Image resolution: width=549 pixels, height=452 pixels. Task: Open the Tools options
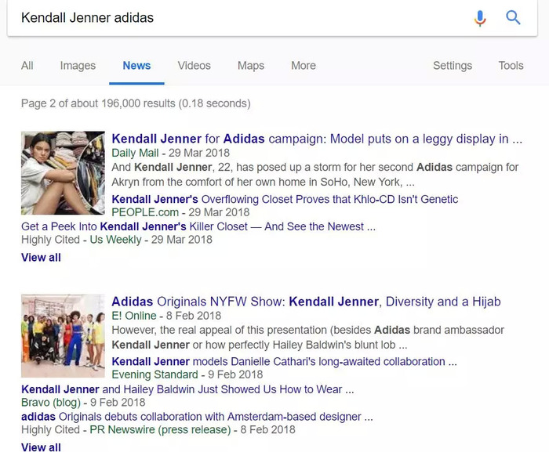tap(511, 66)
